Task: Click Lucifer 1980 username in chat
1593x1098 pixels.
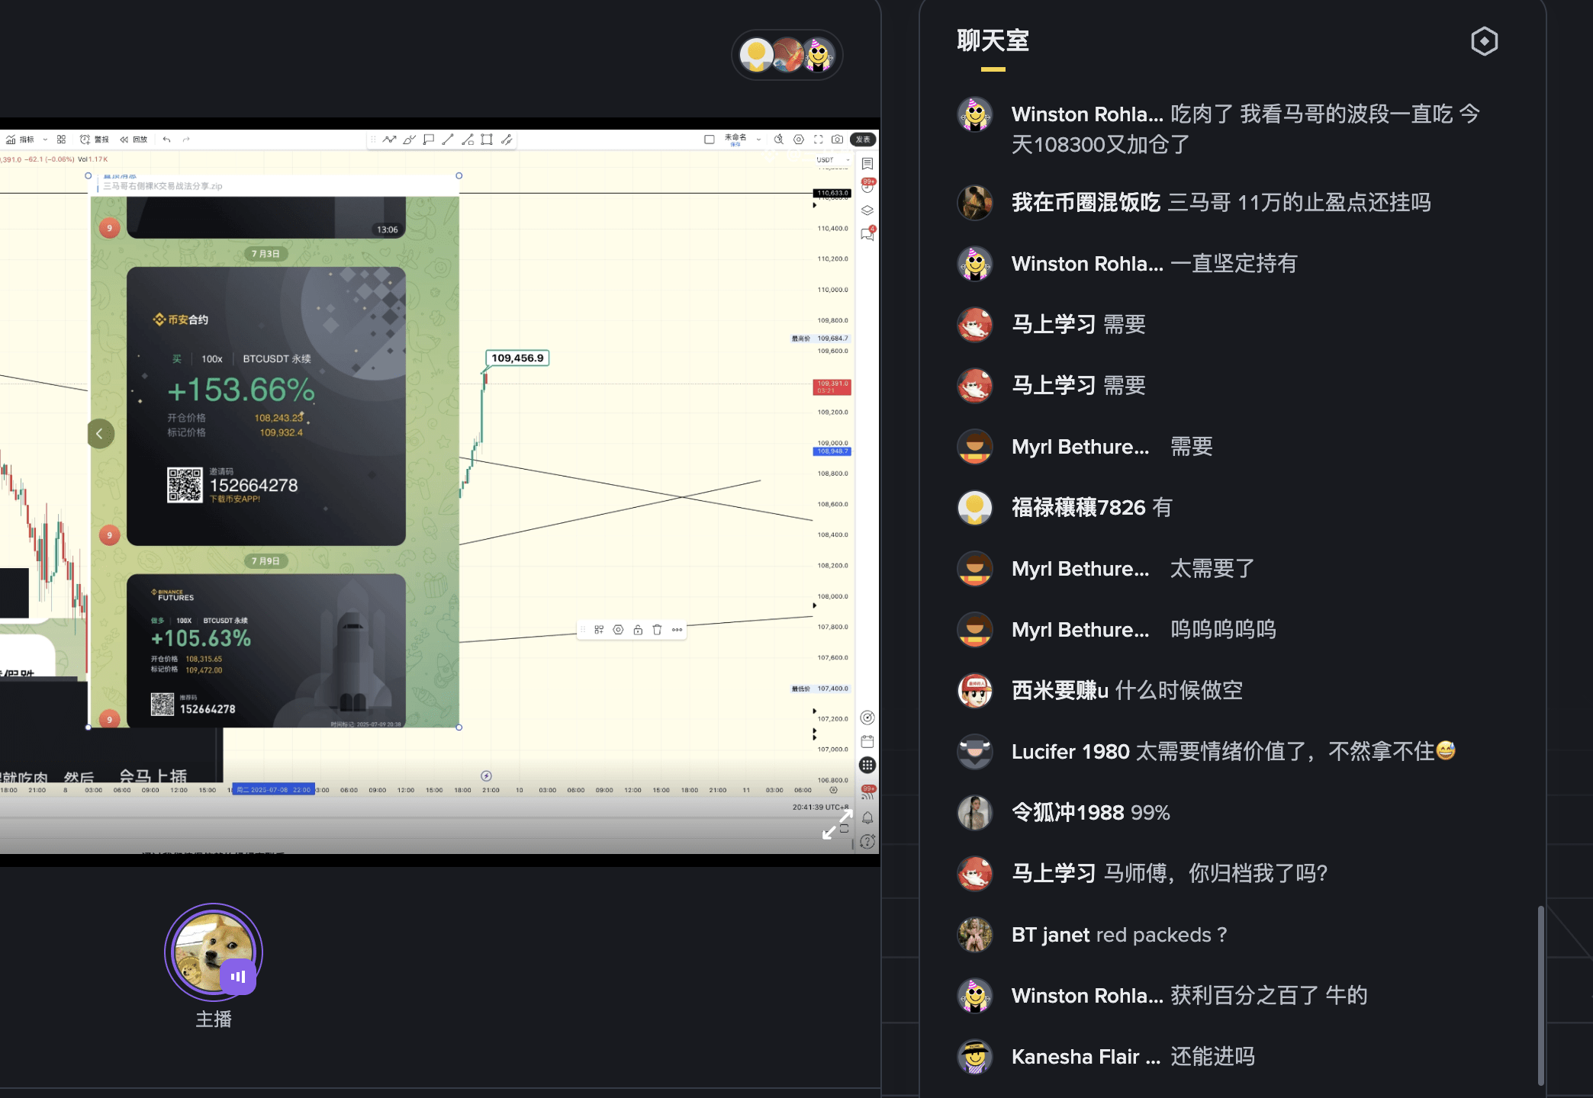Action: pos(1070,752)
